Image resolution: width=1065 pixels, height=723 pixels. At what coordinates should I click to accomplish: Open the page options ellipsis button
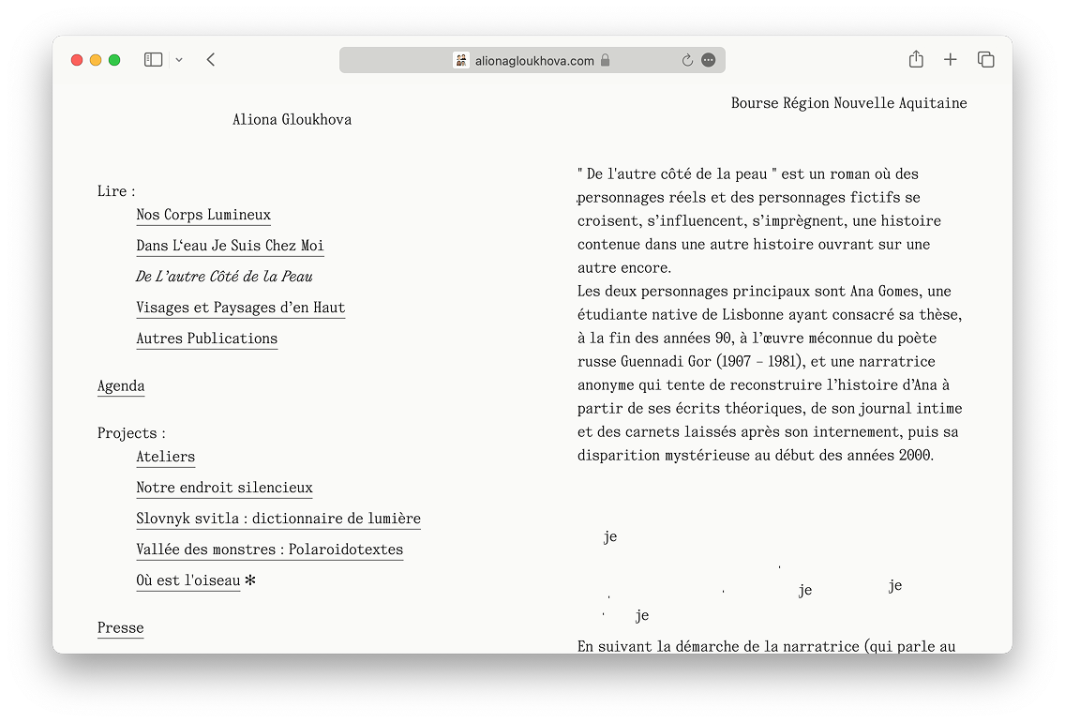click(x=709, y=60)
